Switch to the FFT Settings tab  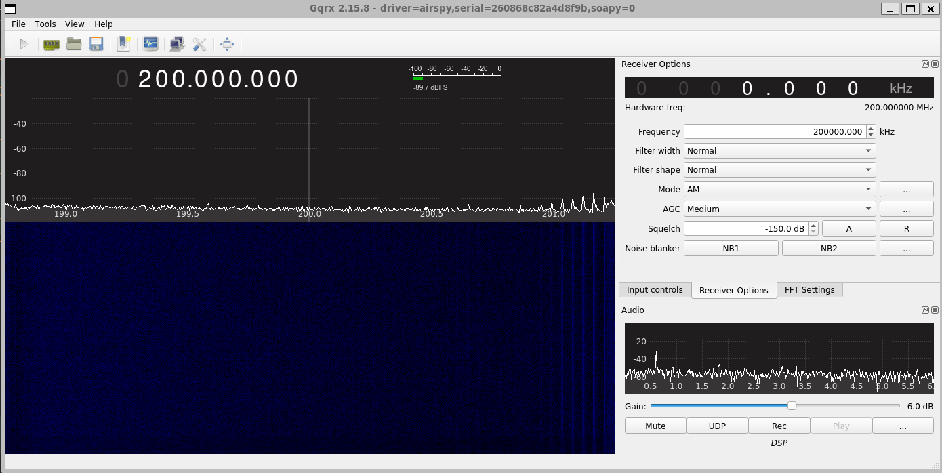[809, 289]
